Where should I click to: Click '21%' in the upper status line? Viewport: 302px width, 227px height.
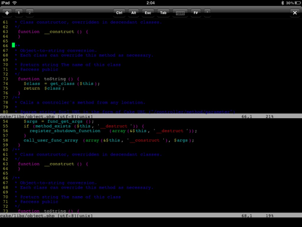(x=269, y=116)
